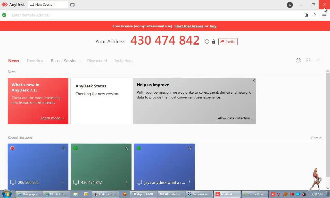Open the media player taskbar icon
The image size is (330, 198).
86,194
